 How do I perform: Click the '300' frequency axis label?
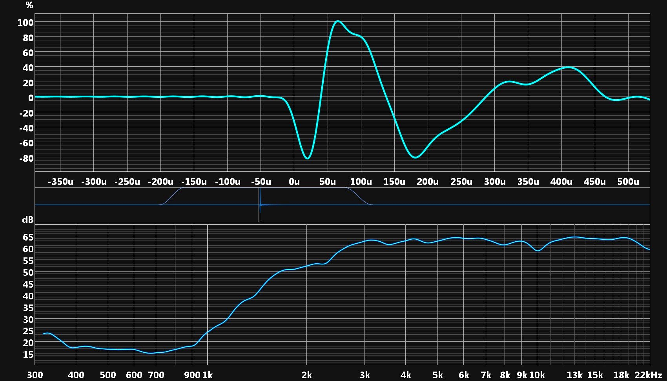point(35,375)
